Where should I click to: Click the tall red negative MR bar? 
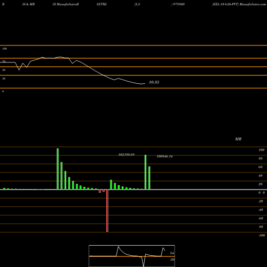(107, 210)
